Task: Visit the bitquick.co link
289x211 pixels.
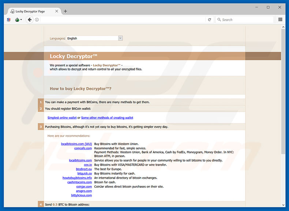Action: pos(85,173)
